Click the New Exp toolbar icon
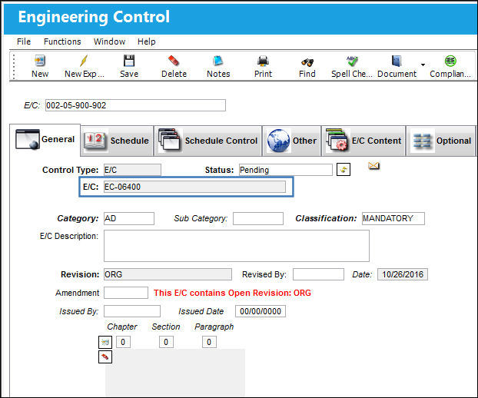Viewport: 478px width, 398px height. (x=84, y=66)
